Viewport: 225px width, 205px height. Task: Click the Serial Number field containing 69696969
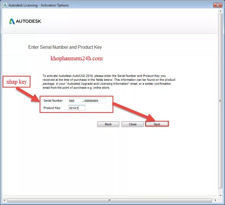(x=95, y=101)
